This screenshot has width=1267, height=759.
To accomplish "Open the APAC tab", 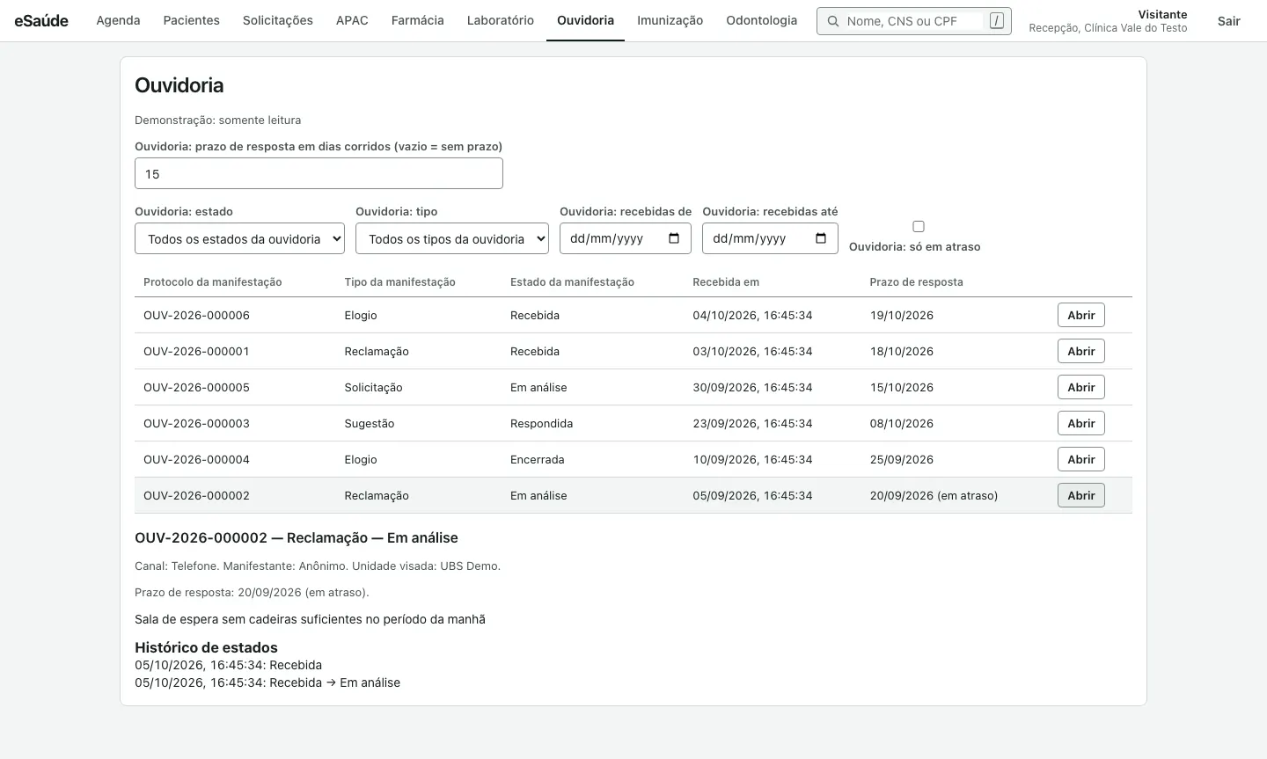I will 352,20.
